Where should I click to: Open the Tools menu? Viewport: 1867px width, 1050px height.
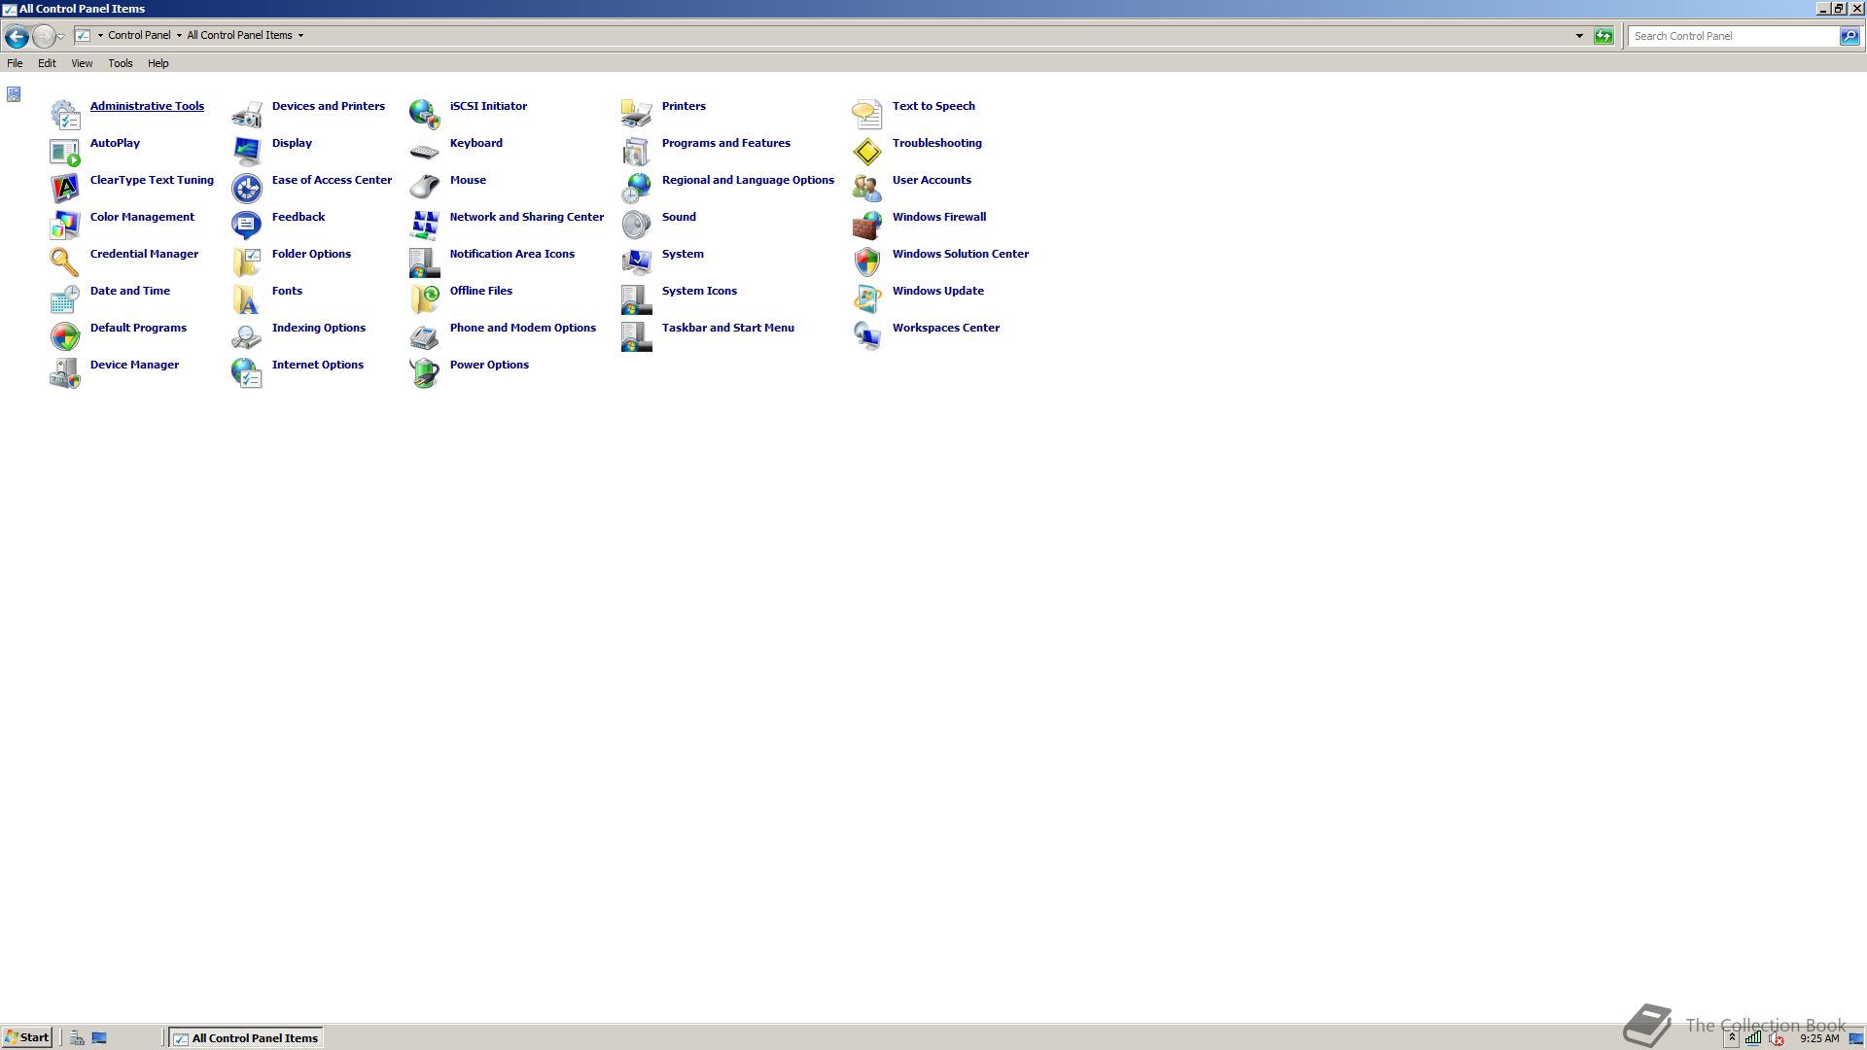[121, 63]
